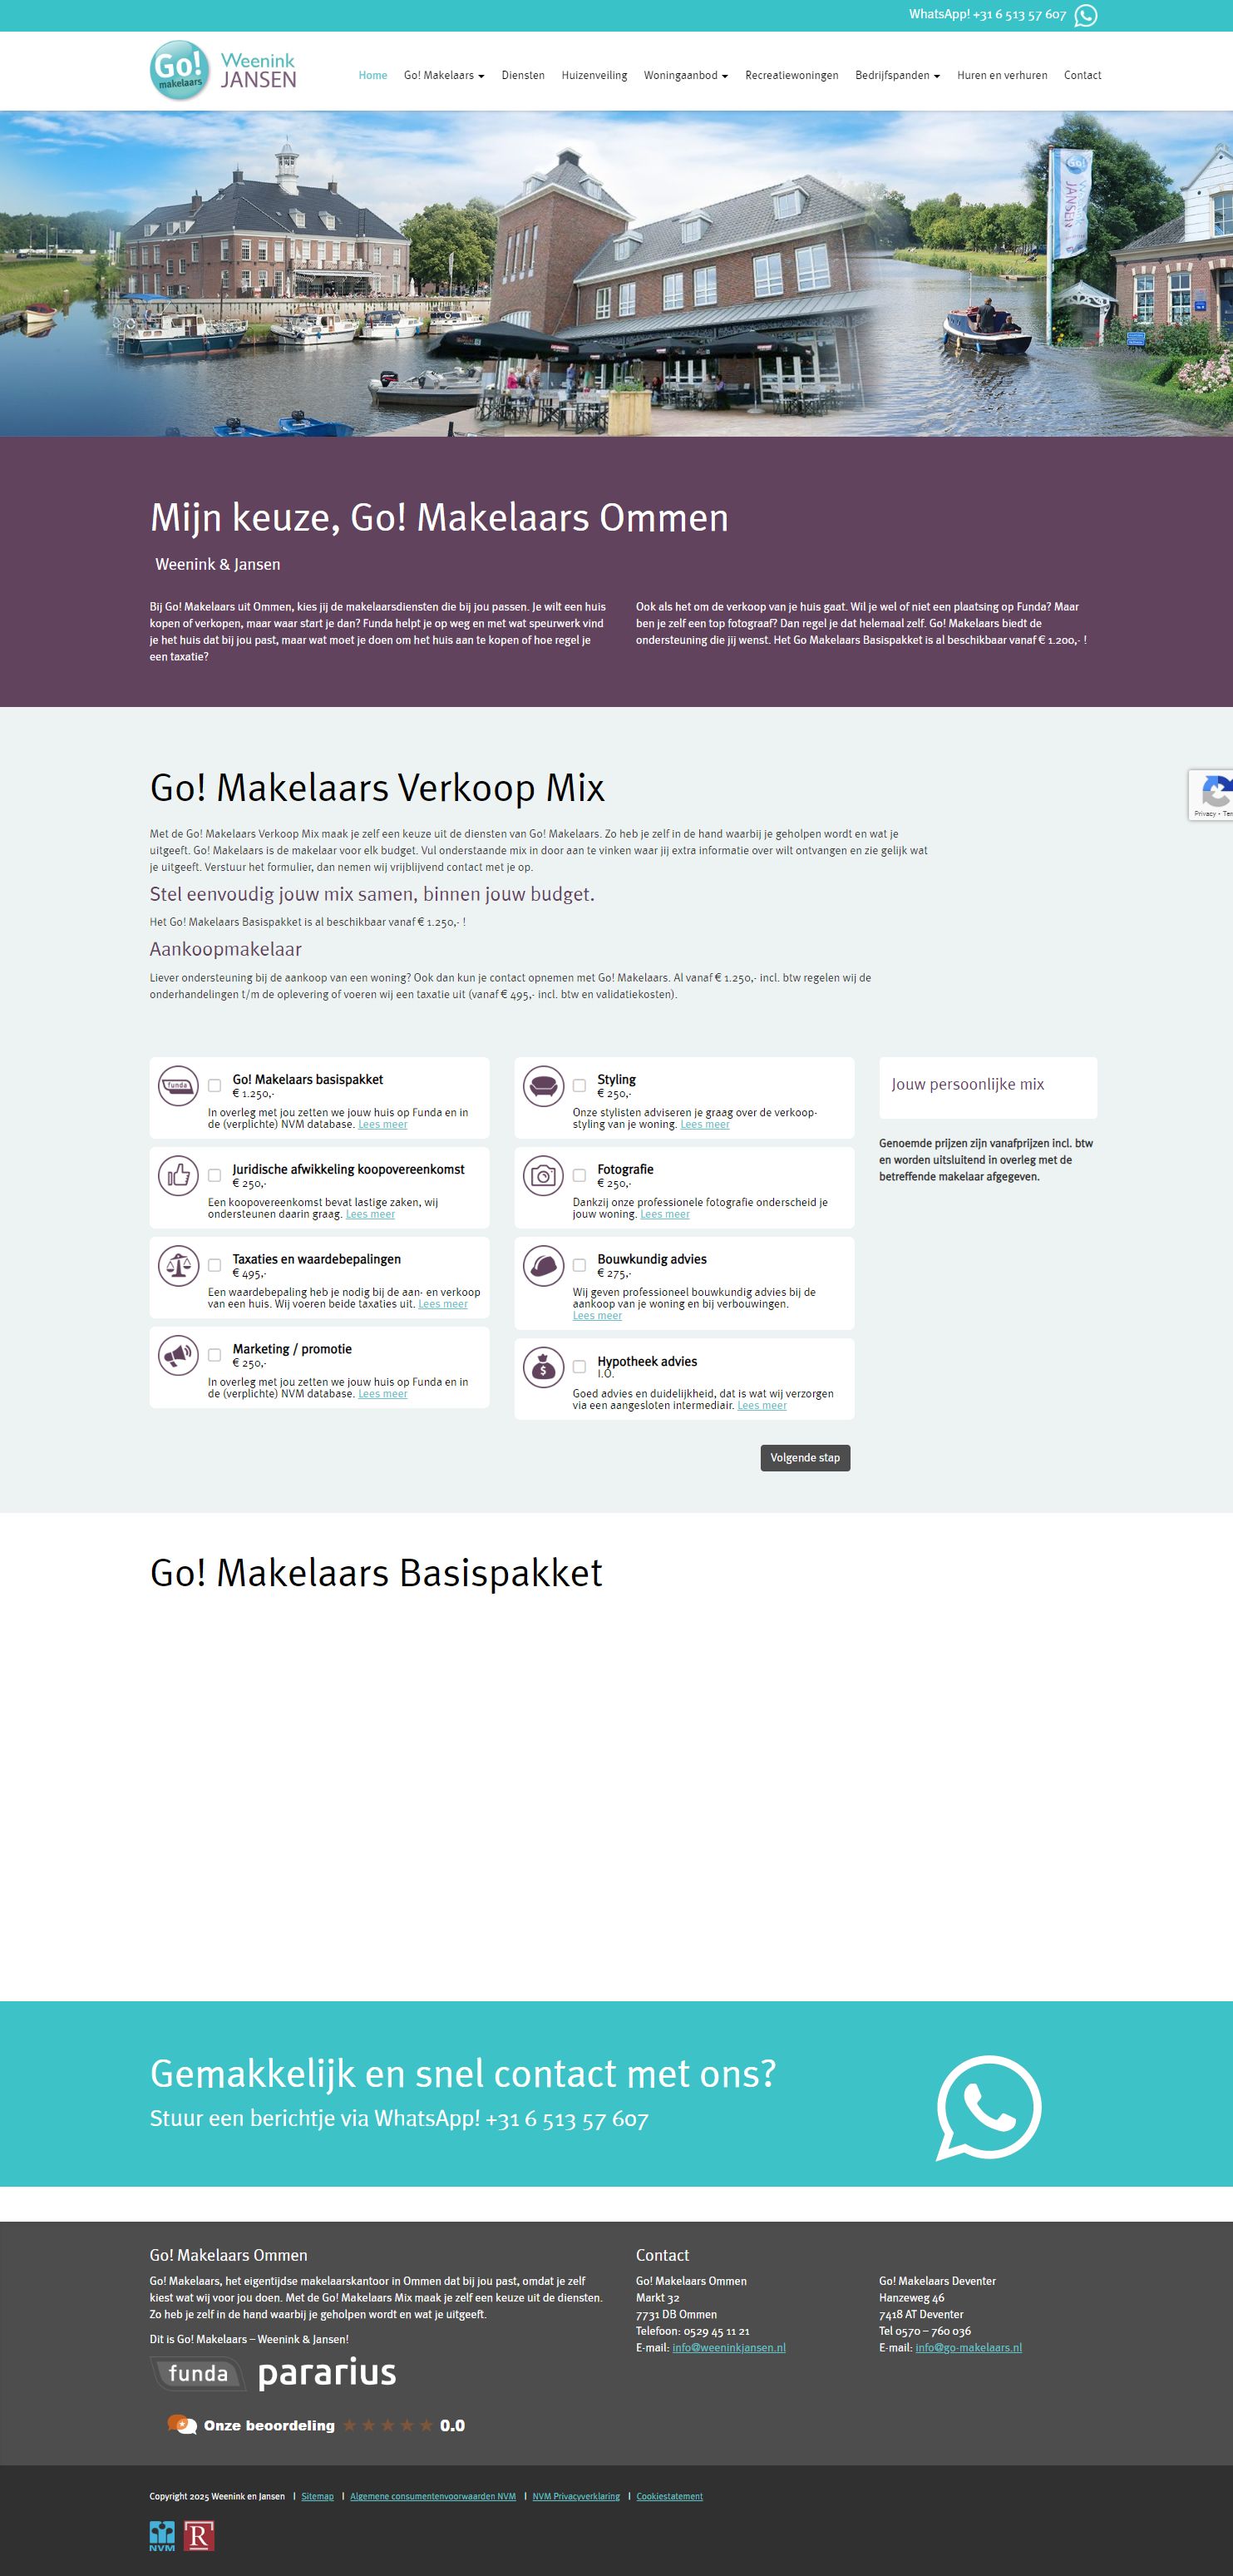Click the hard hat icon for Bouwkundig advies

pyautogui.click(x=544, y=1266)
